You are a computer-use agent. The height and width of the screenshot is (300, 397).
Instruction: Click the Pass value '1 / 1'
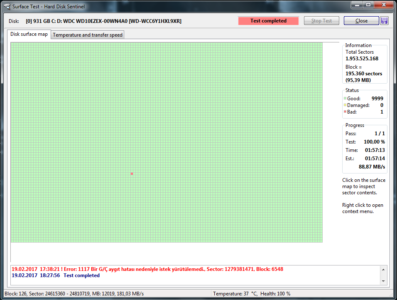(380, 134)
